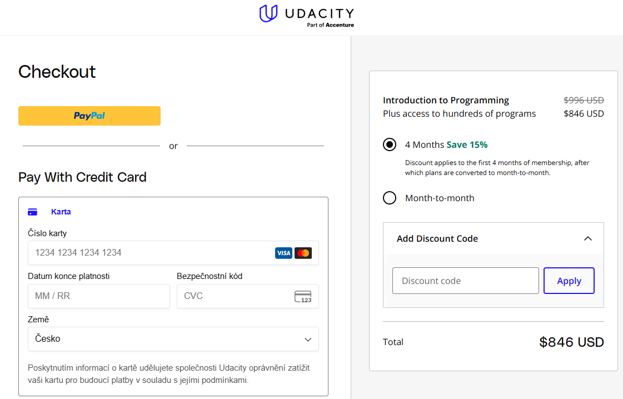
Task: Click the PayPal logo on the payment button
Action: [x=89, y=116]
